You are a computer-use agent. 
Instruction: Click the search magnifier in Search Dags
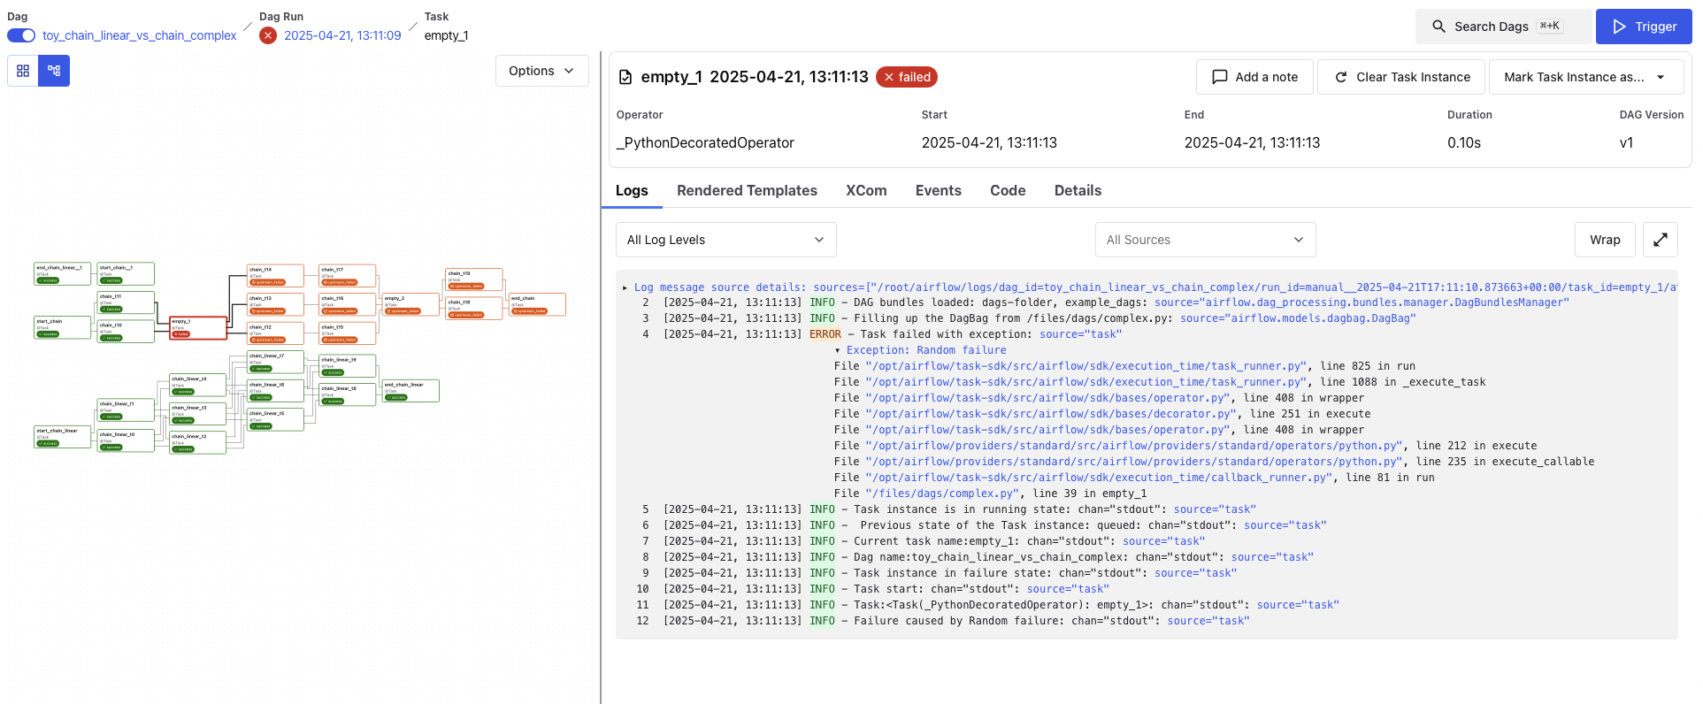pyautogui.click(x=1438, y=27)
